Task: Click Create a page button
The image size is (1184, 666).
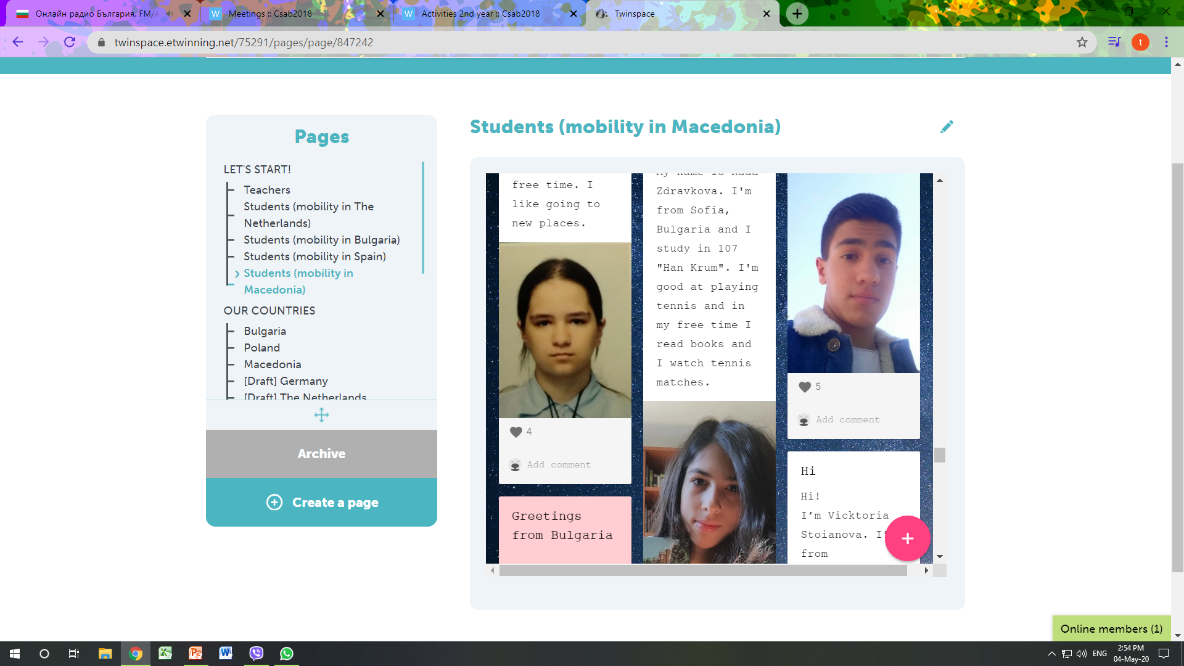Action: tap(321, 503)
